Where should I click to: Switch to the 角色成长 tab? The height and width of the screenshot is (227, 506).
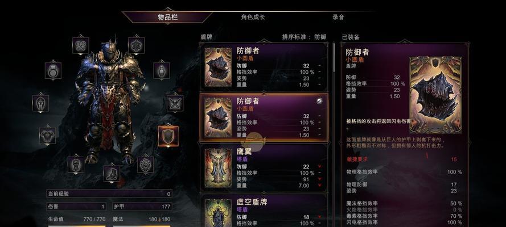(253, 18)
